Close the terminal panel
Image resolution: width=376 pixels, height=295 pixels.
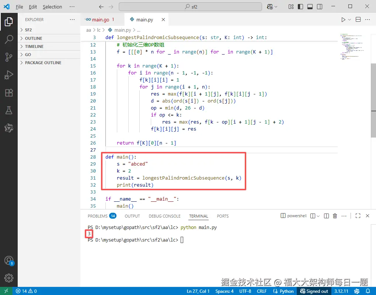click(368, 216)
